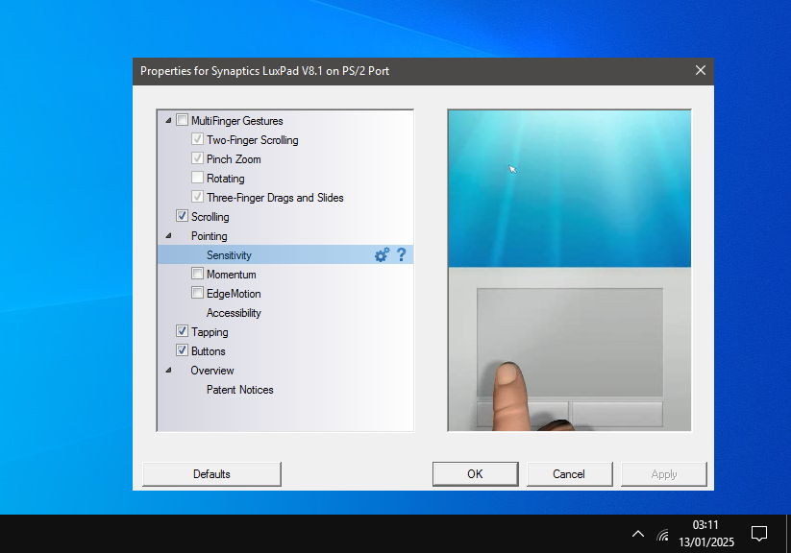Click the Defaults button

(x=211, y=474)
